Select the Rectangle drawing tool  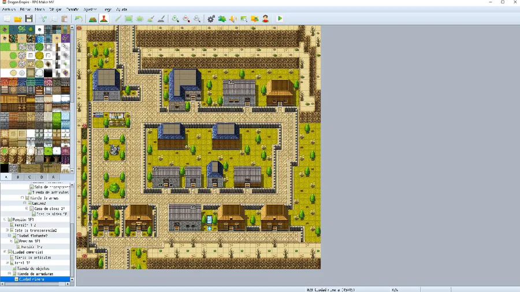[x=129, y=19]
